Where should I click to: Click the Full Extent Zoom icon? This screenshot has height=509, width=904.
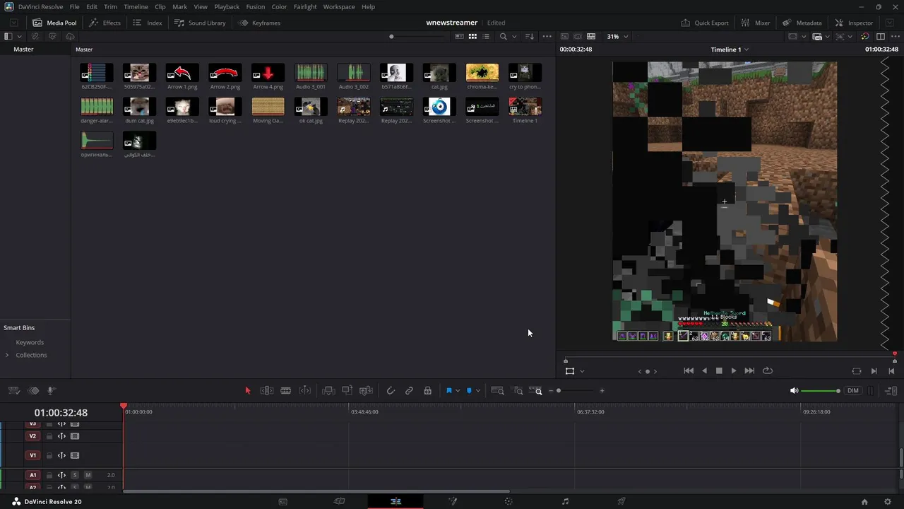tap(497, 390)
